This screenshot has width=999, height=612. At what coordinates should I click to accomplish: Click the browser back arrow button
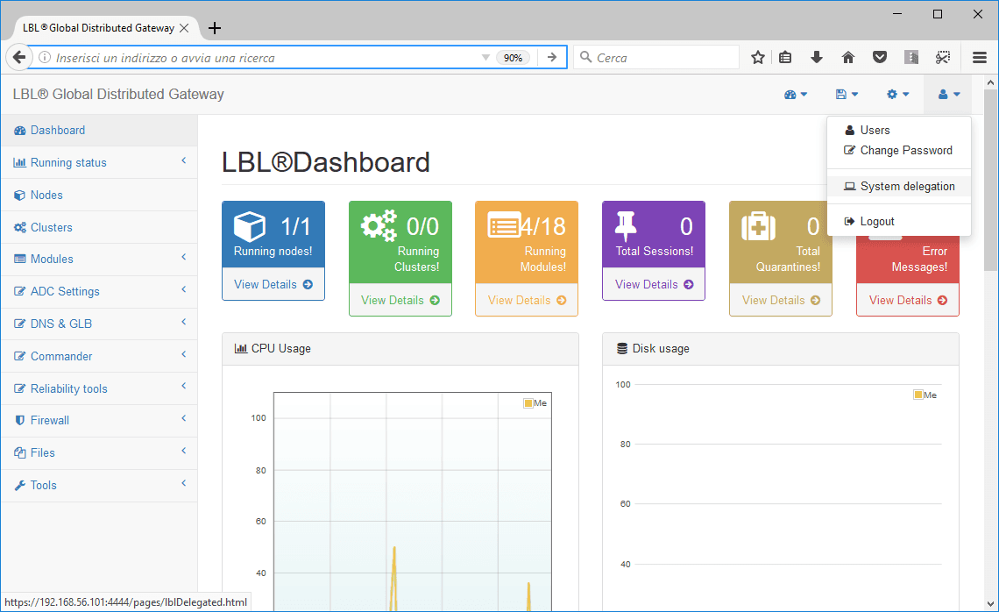[19, 57]
